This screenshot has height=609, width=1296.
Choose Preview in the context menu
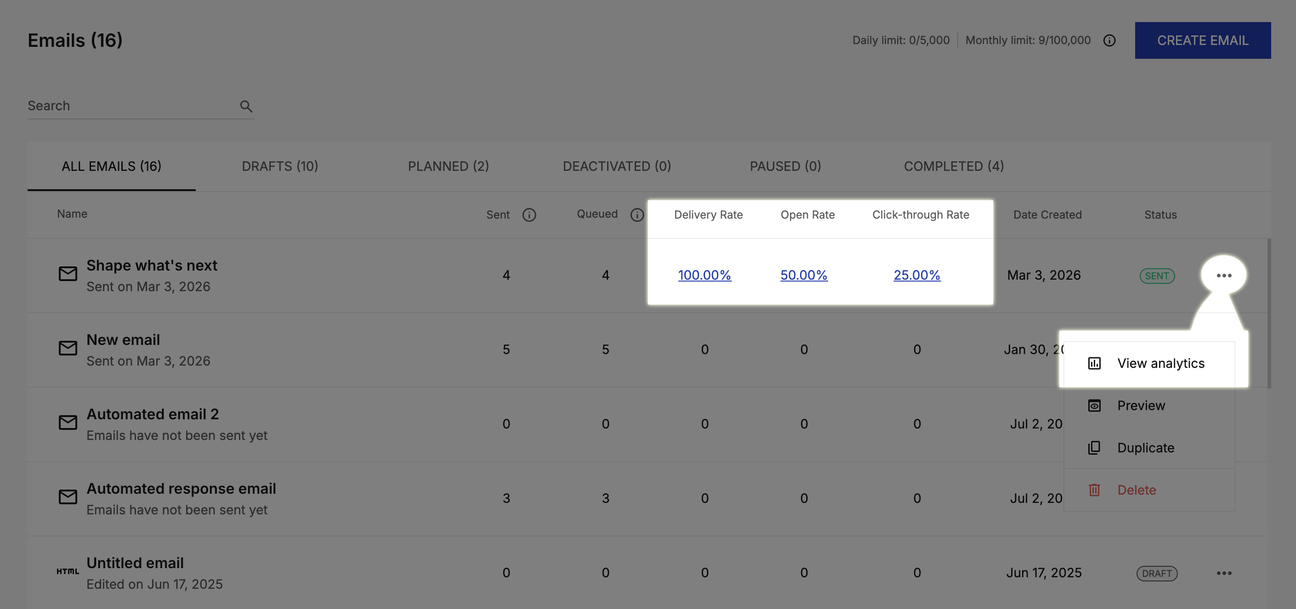1141,406
